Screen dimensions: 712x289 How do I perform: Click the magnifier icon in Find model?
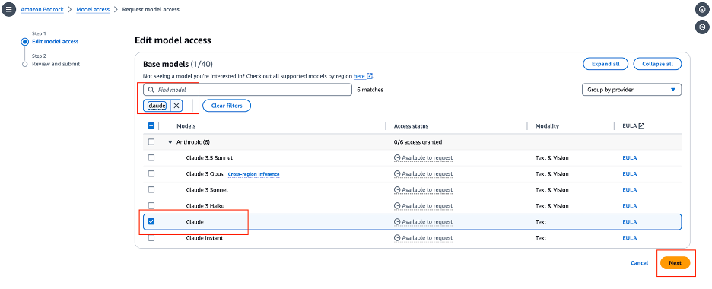(151, 90)
